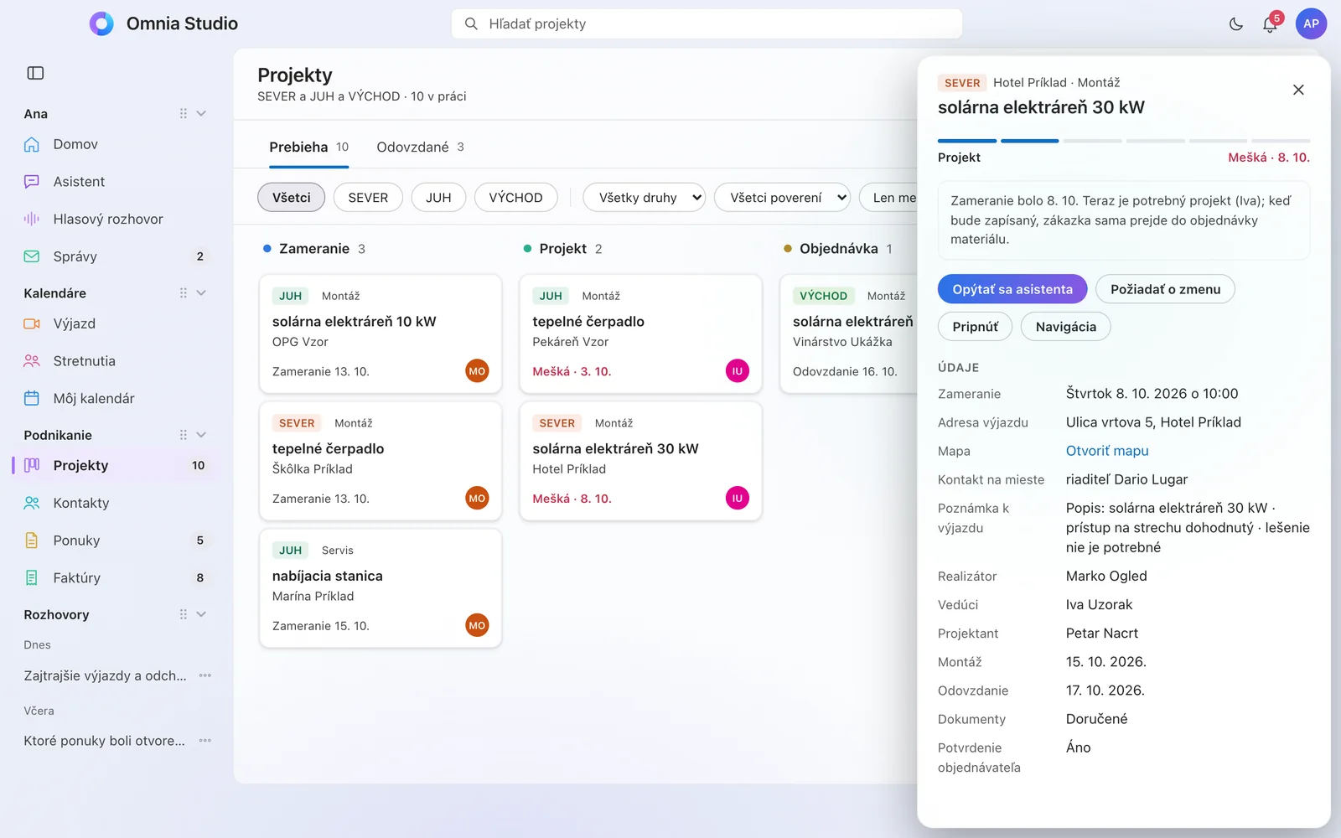Viewport: 1341px width, 838px height.
Task: Click the drag handle beside Kalendáre
Action: [x=183, y=293]
